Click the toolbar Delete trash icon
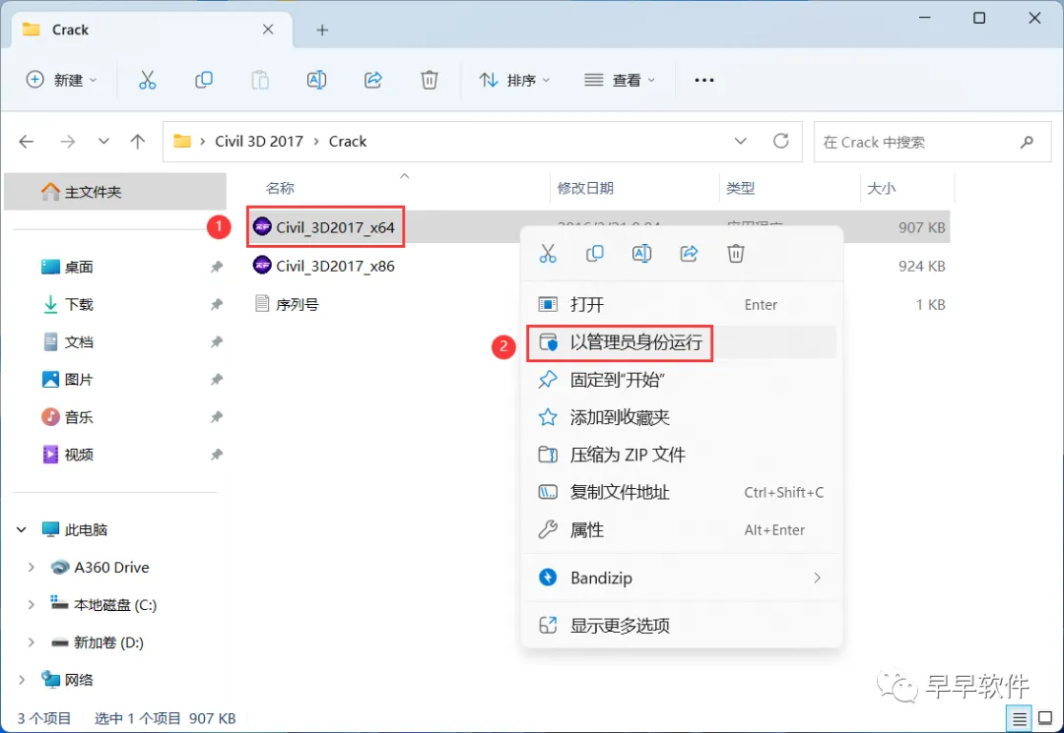This screenshot has width=1064, height=733. [430, 80]
